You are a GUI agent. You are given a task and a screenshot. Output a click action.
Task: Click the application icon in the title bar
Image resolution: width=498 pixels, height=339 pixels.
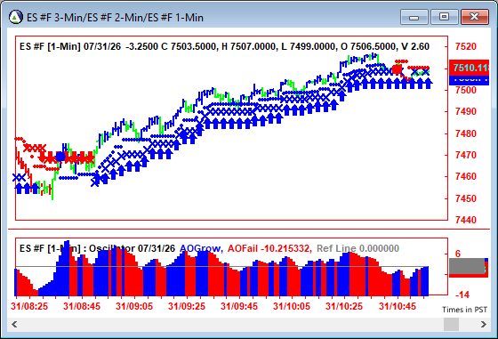(x=16, y=17)
